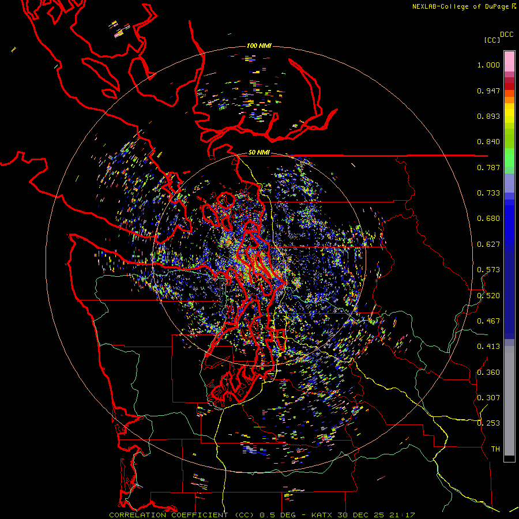The width and height of the screenshot is (519, 519).
Task: Click the CORRELATION COEFFICIENT (CC) footer title
Action: (182, 515)
